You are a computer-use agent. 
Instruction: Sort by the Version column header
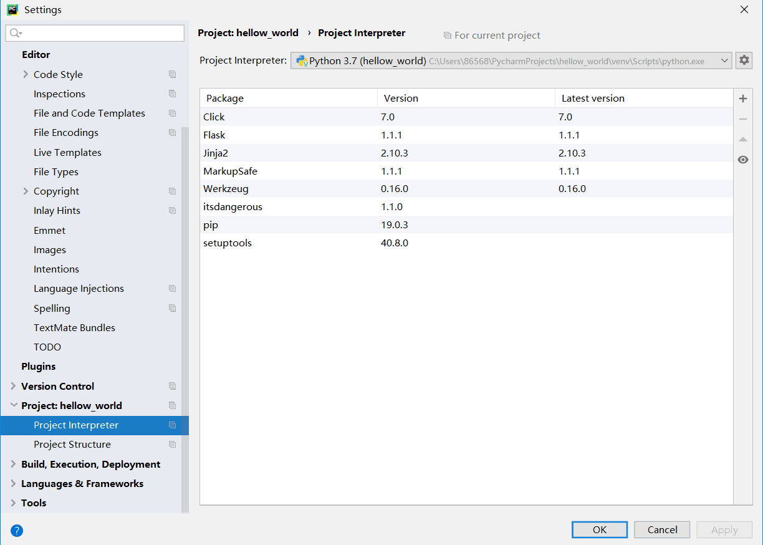tap(466, 98)
